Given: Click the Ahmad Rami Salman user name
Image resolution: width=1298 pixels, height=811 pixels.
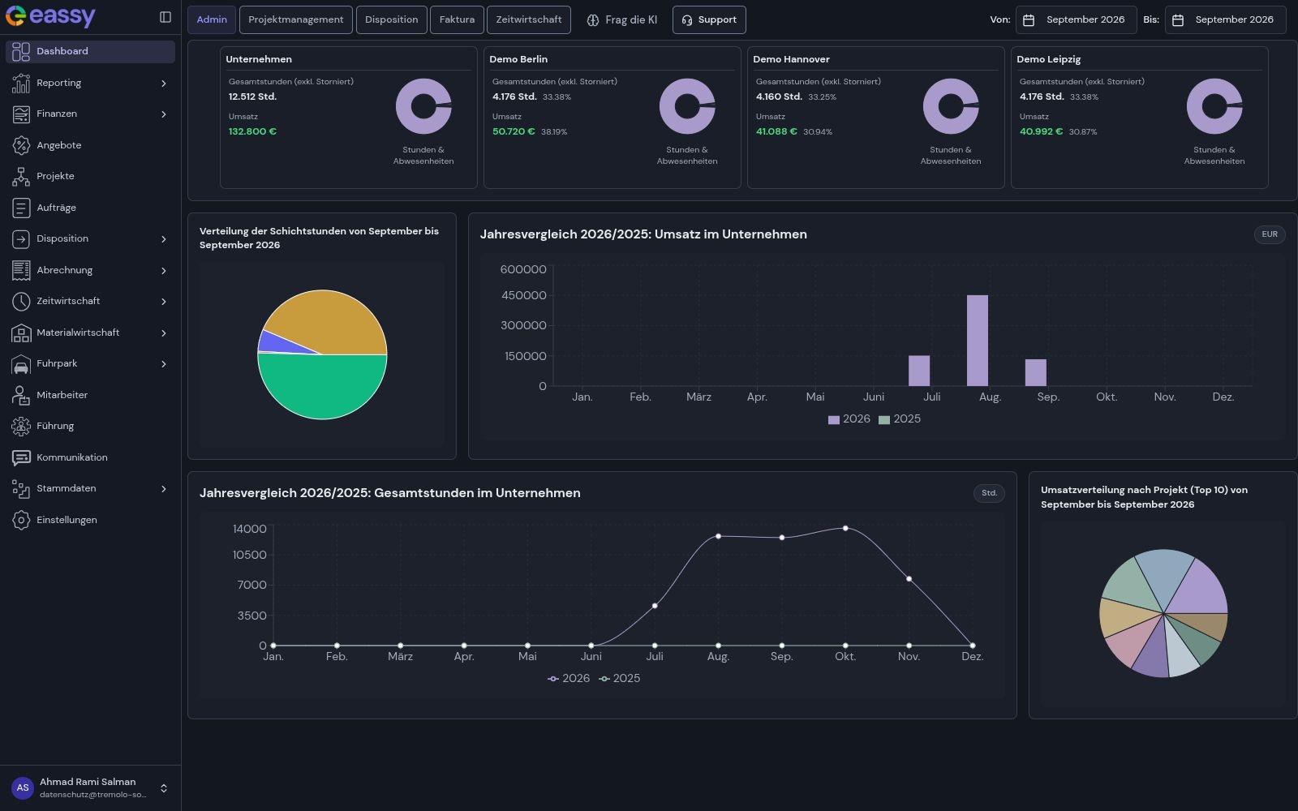Looking at the screenshot, I should coord(88,782).
